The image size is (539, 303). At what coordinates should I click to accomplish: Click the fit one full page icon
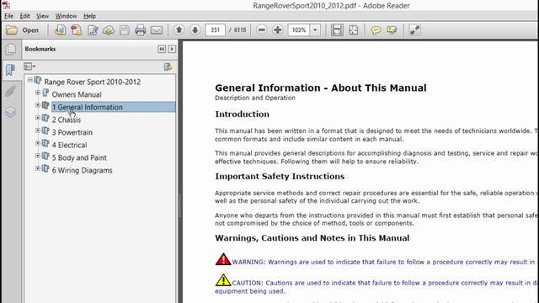pyautogui.click(x=354, y=30)
